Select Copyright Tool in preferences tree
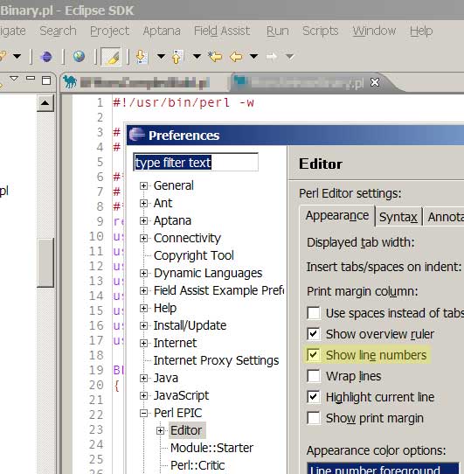This screenshot has height=474, width=464. tap(194, 255)
